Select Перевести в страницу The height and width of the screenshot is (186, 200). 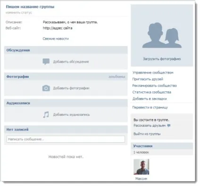point(150,107)
